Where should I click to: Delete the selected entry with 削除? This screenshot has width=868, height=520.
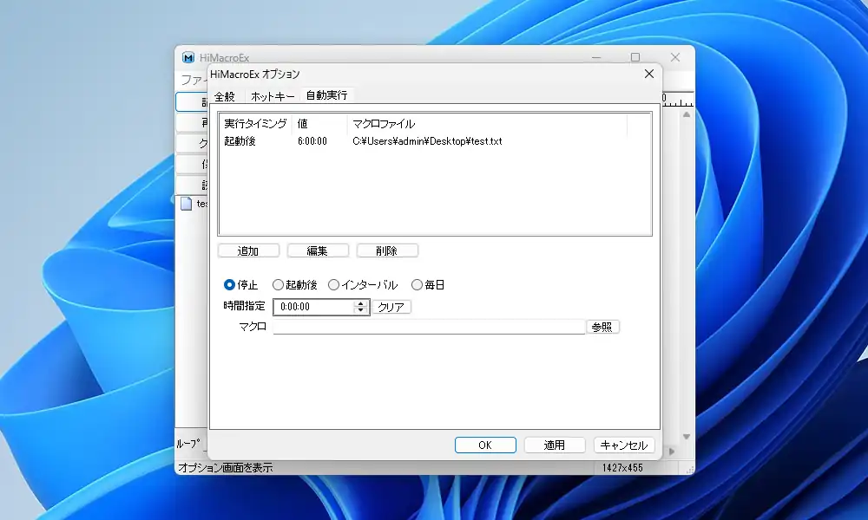[387, 250]
